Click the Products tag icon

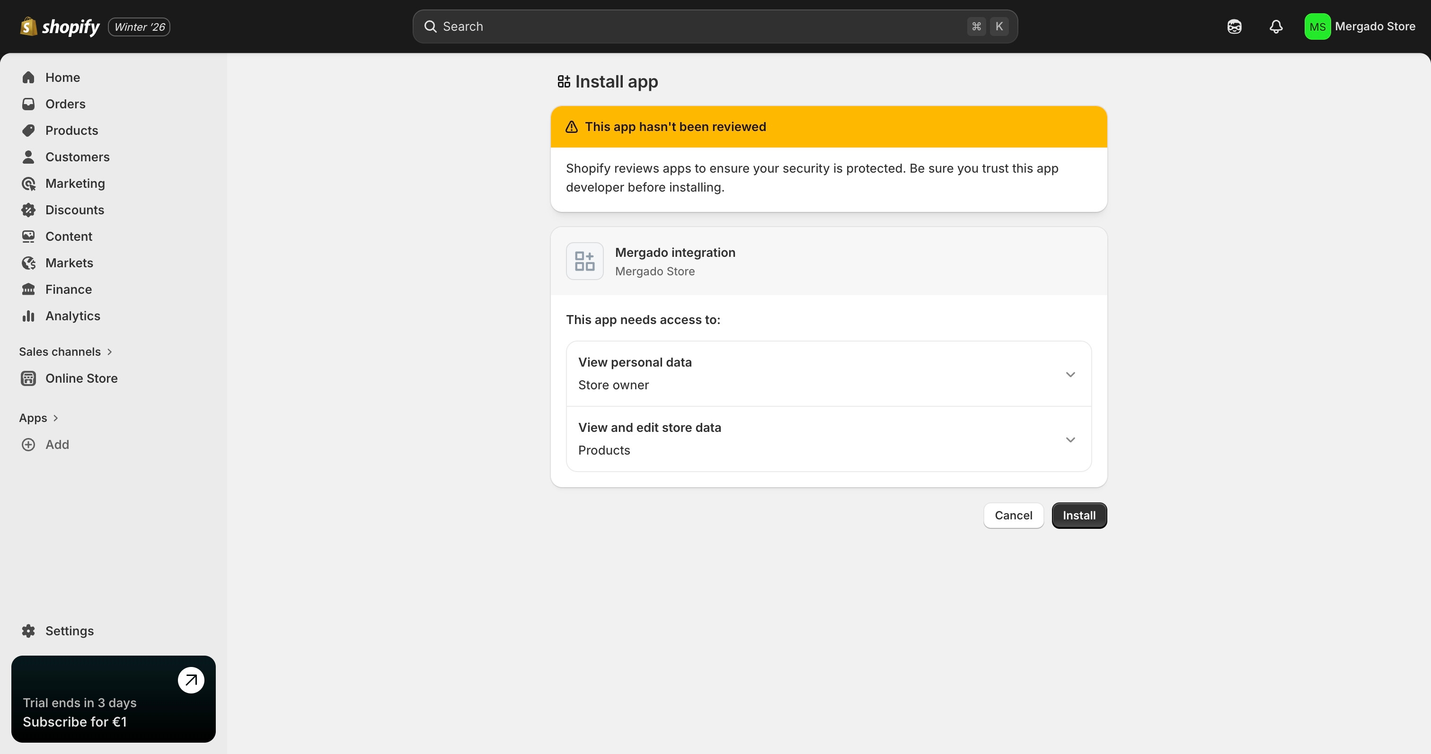tap(28, 131)
